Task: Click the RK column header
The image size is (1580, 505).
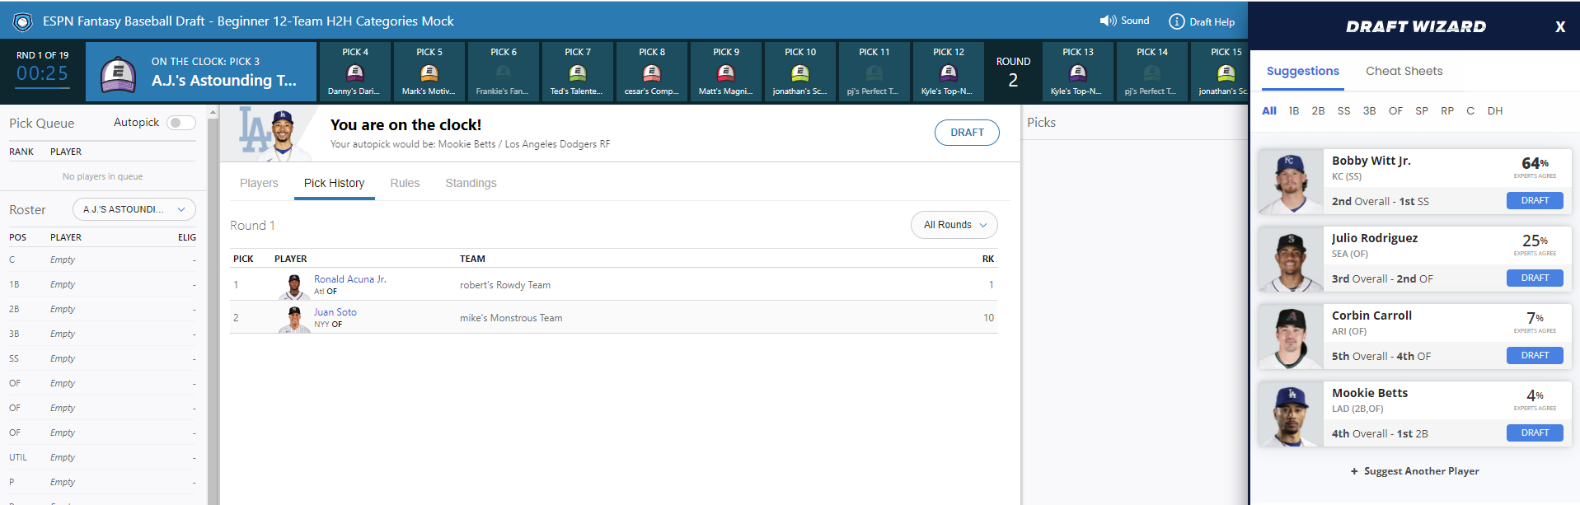Action: (987, 259)
